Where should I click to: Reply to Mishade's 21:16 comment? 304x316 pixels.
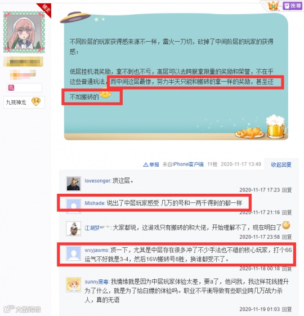click(287, 212)
